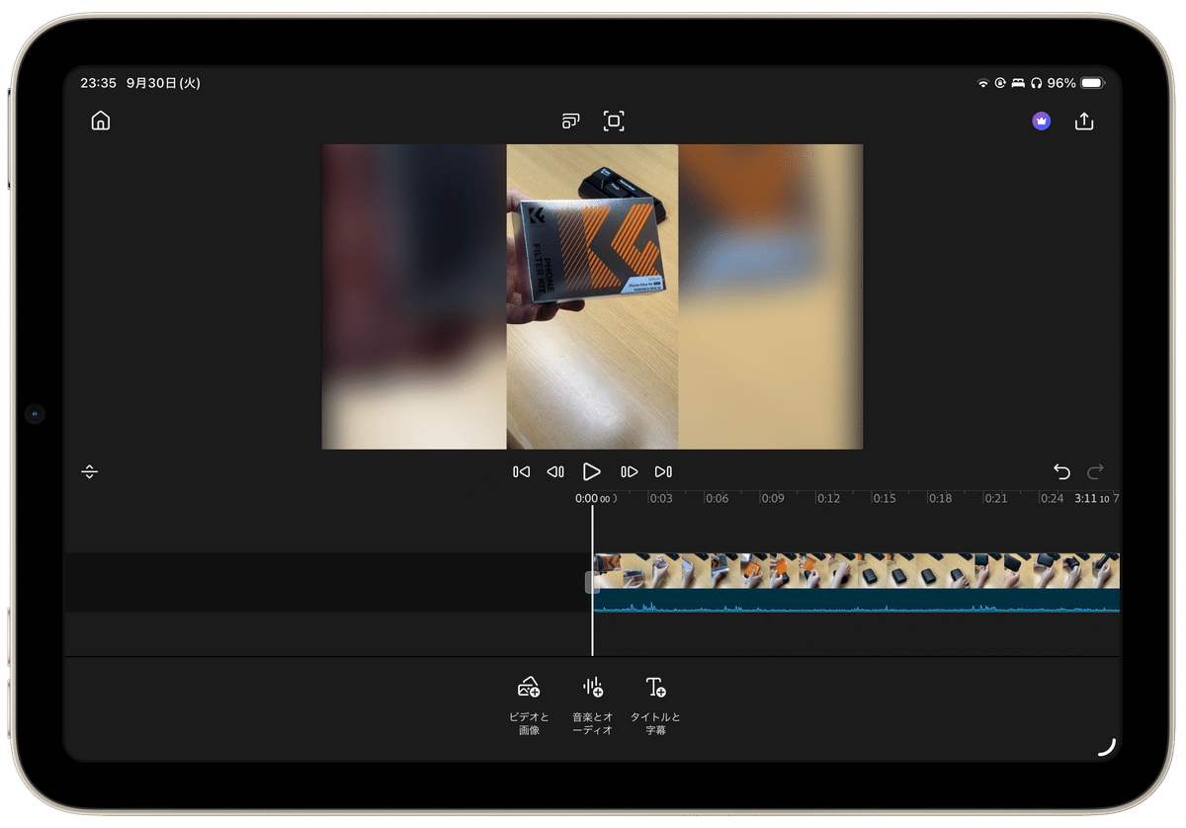This screenshot has width=1186, height=828.
Task: Open Control Center from the battery indicator
Action: coord(1092,83)
